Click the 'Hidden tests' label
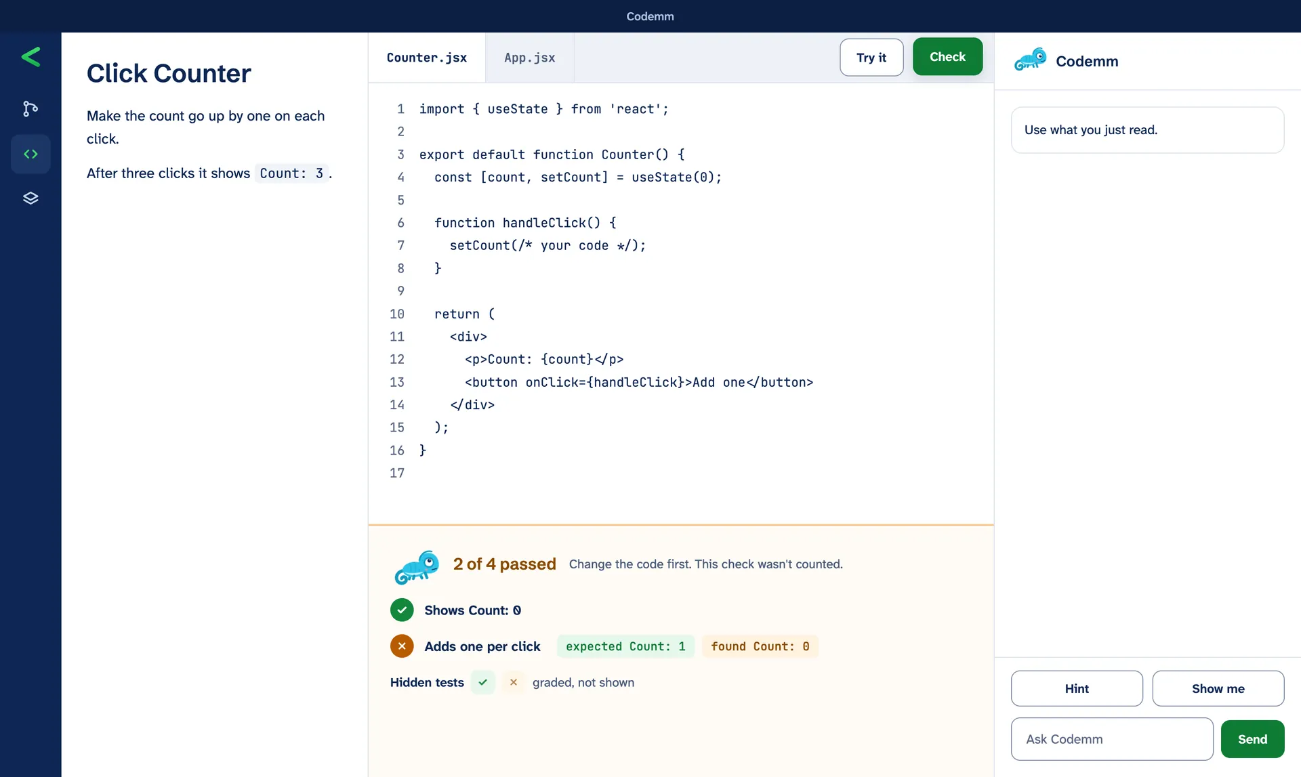The image size is (1301, 777). click(x=427, y=682)
